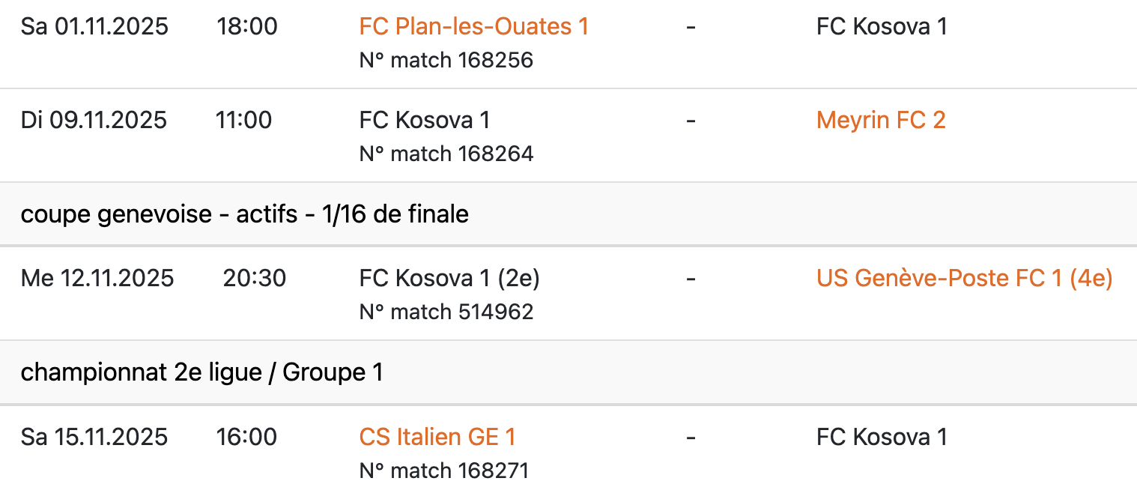Click match number 514962
Screen dimensions: 1137x496
coord(446,312)
